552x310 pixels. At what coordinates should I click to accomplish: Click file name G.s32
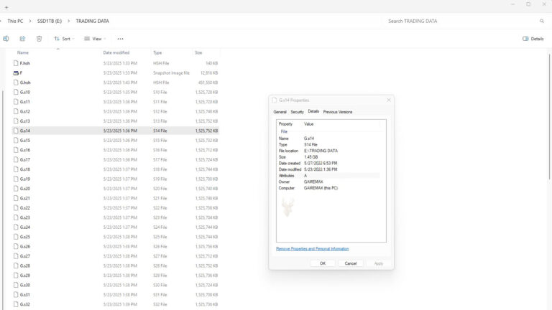click(25, 304)
